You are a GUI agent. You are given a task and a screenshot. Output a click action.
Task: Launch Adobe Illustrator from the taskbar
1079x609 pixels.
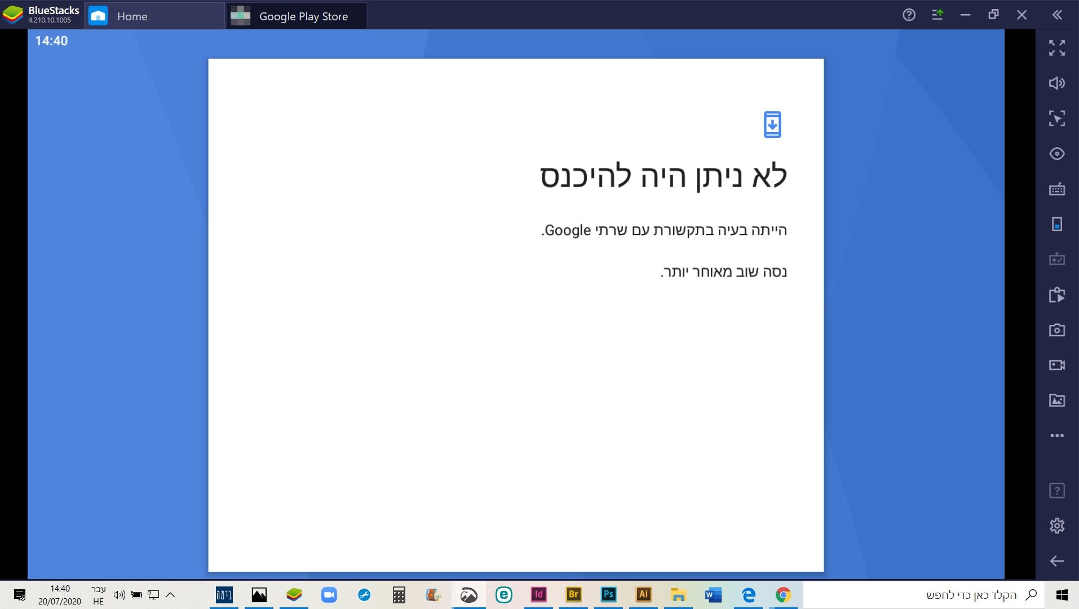643,594
